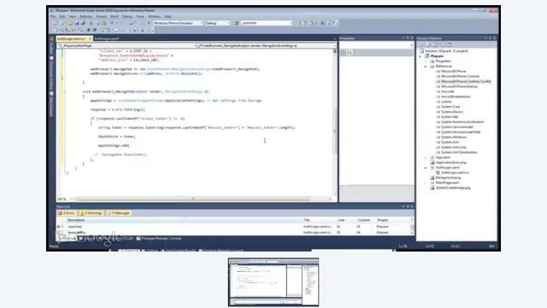Open the class selector dropdown above the code
Screen dimensions: 547x308
pos(126,45)
